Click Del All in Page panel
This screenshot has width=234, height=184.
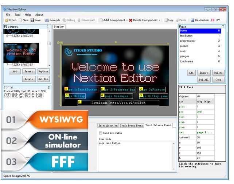[x=204, y=80]
